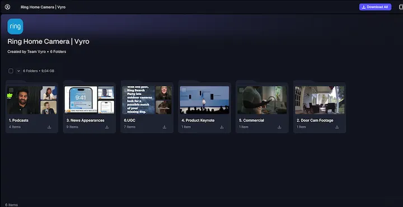Tick the checkbox on Product Keynote thumbnail
Image resolution: width=403 pixels, height=207 pixels.
[x=184, y=90]
